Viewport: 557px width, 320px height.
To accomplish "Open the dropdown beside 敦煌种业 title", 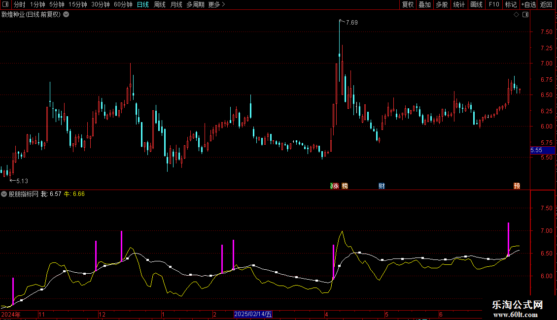I will point(66,15).
